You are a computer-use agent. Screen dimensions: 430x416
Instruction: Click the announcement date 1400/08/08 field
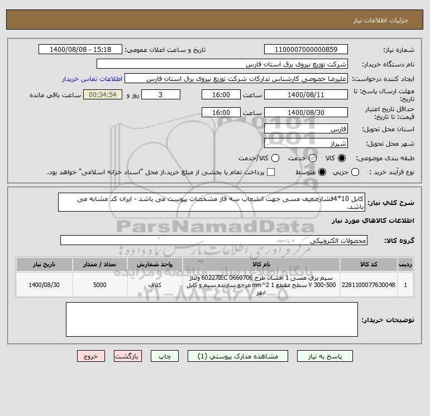(x=80, y=50)
